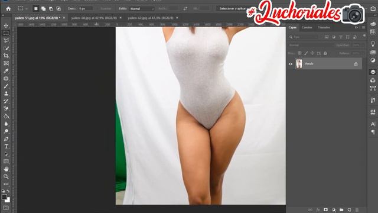
Task: Open the Canales panel tab
Action: point(307,28)
